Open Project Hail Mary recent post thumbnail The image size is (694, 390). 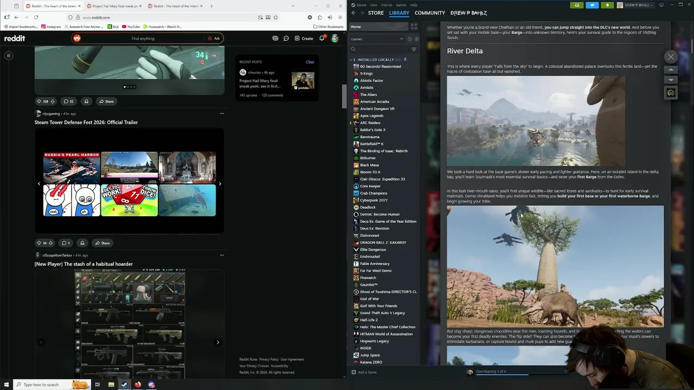click(x=303, y=81)
